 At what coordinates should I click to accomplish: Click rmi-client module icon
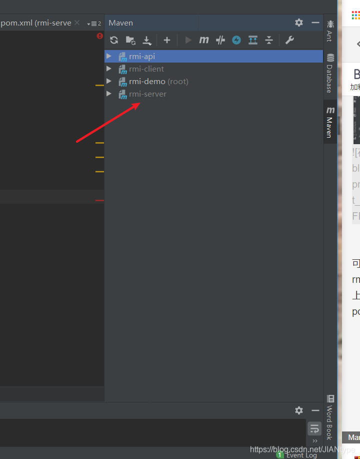pyautogui.click(x=122, y=69)
